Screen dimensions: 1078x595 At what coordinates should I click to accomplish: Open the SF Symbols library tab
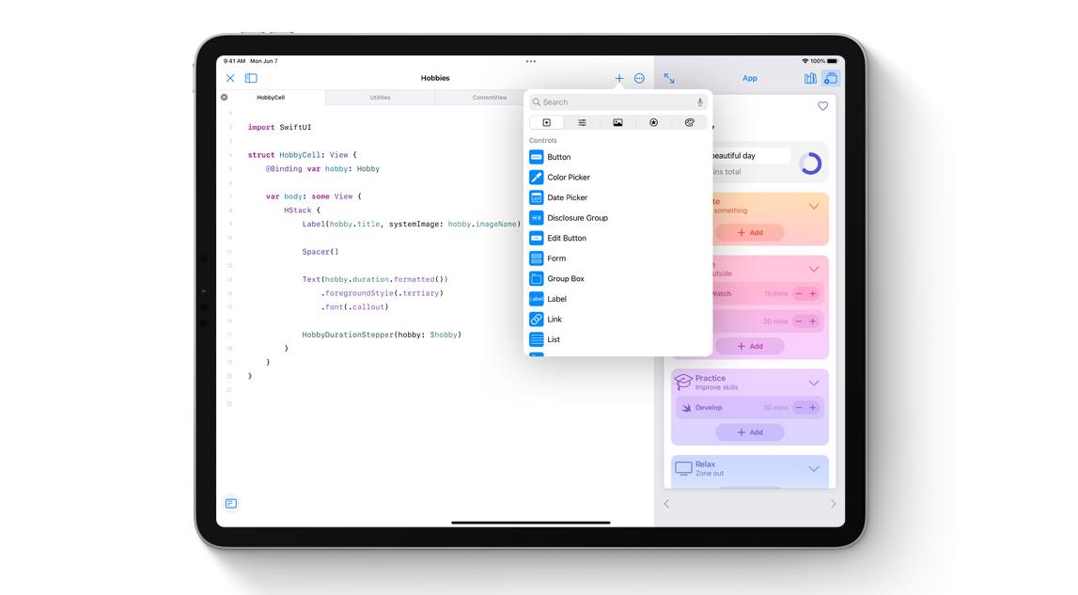[x=654, y=122]
